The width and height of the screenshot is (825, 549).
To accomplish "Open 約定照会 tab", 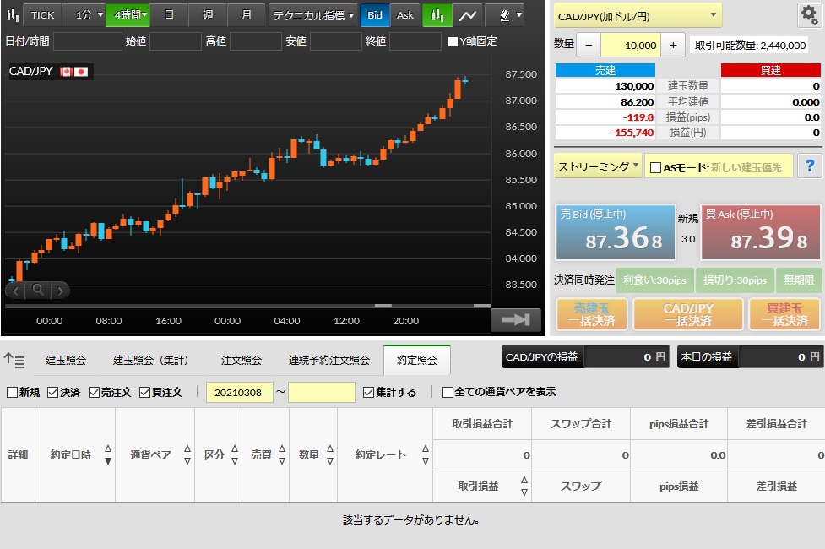I will coord(417,360).
